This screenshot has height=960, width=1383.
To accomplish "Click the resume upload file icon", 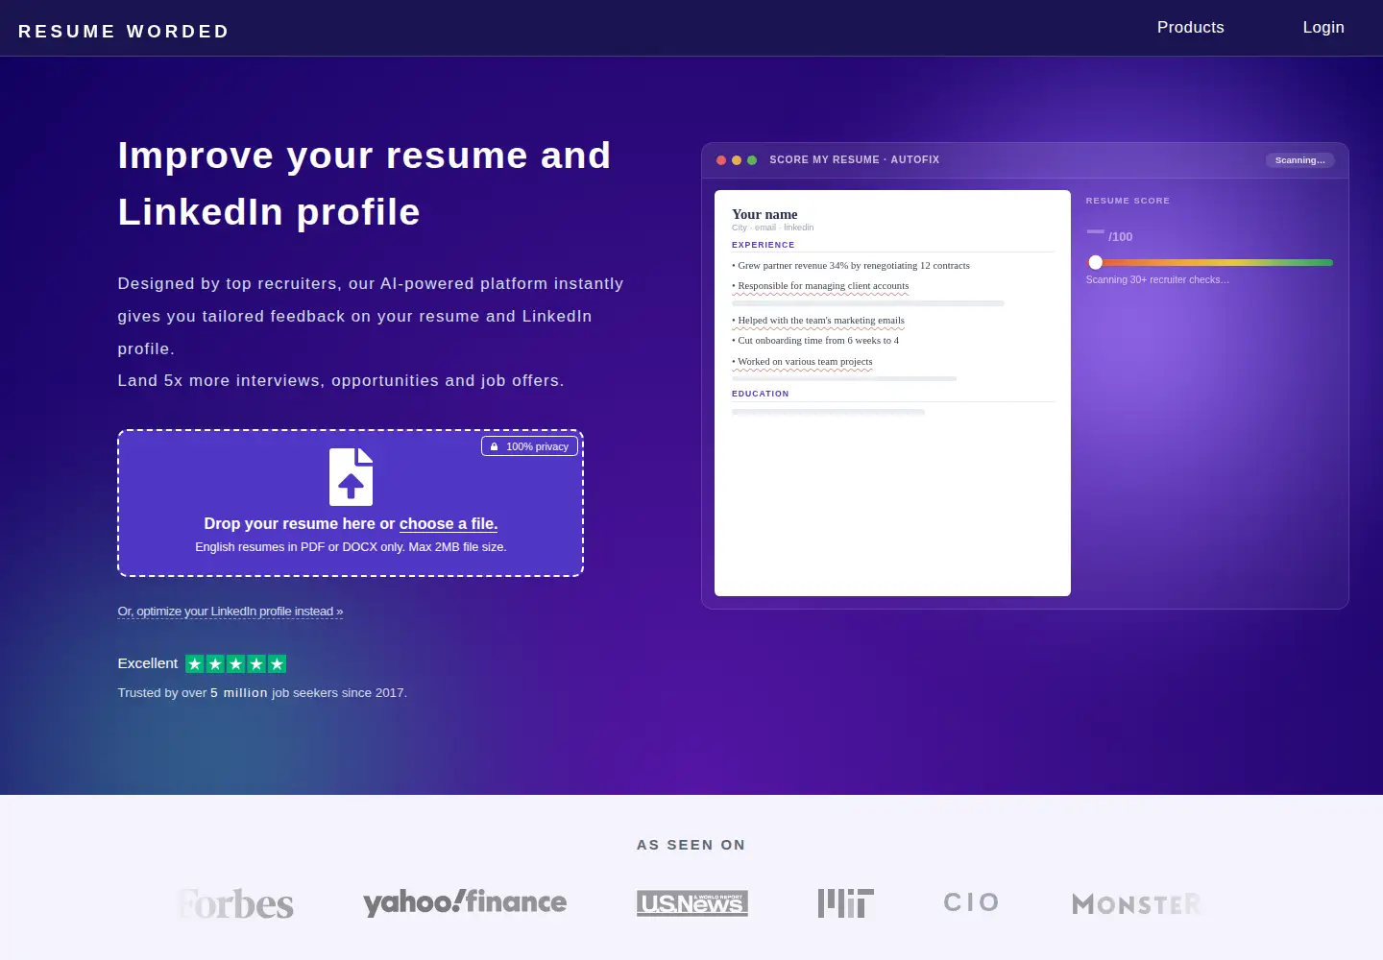I will [x=351, y=476].
